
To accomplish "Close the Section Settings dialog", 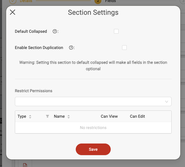I will tap(13, 12).
